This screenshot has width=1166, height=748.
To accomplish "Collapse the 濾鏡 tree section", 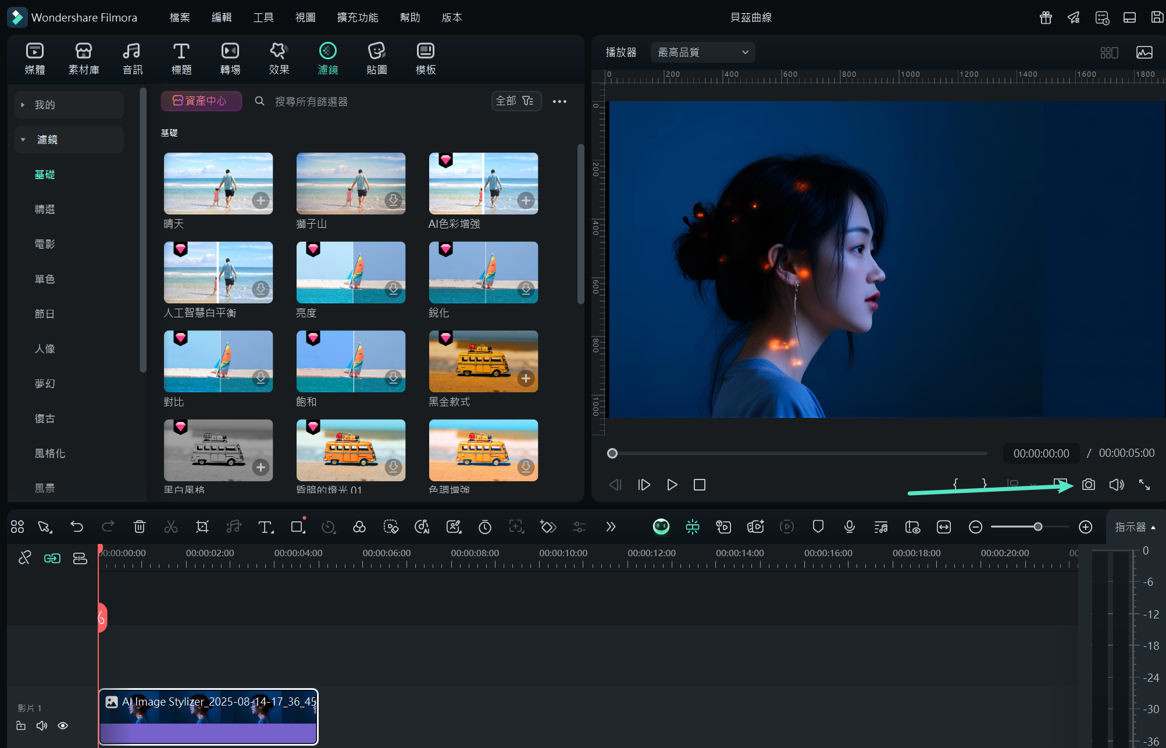I will click(x=69, y=139).
